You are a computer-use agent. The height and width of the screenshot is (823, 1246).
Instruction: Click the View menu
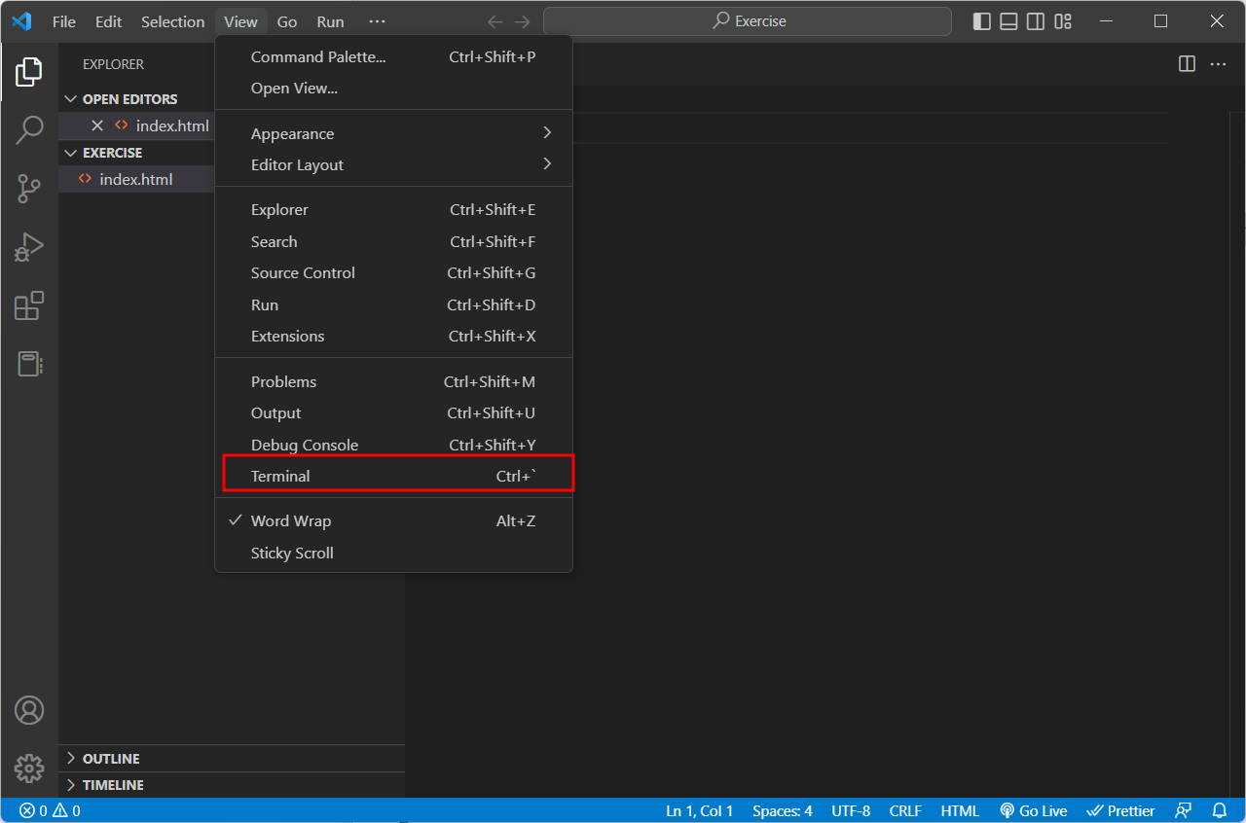240,21
